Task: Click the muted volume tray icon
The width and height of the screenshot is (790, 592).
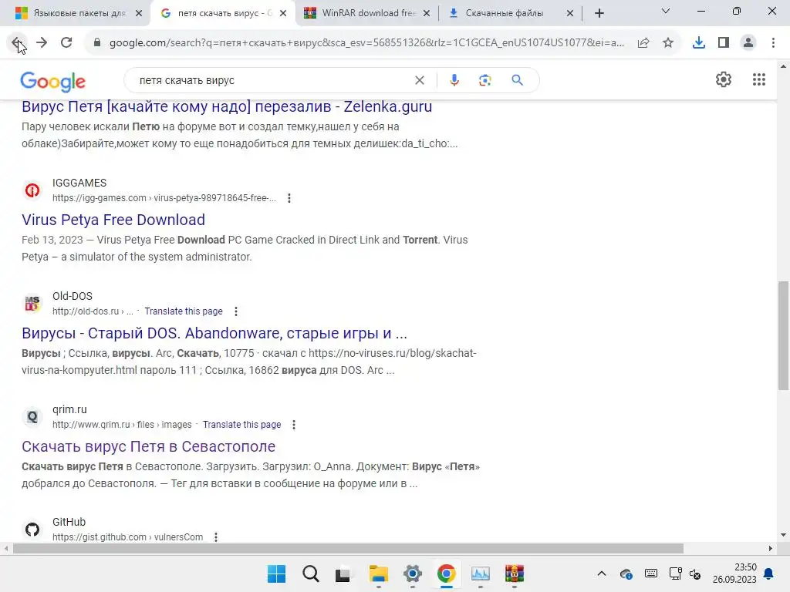Action: tap(695, 573)
